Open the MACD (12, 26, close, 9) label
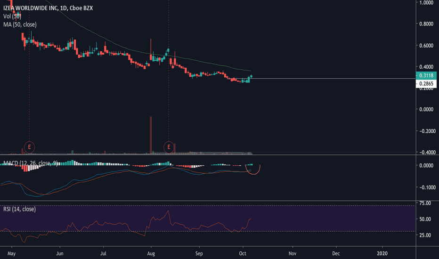Image resolution: width=439 pixels, height=259 pixels. (31, 163)
